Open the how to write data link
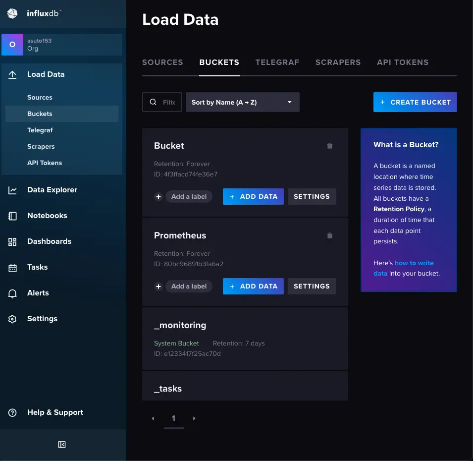 coord(414,263)
